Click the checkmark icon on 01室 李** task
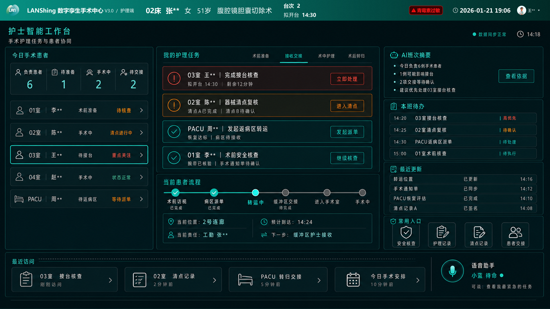 174,158
